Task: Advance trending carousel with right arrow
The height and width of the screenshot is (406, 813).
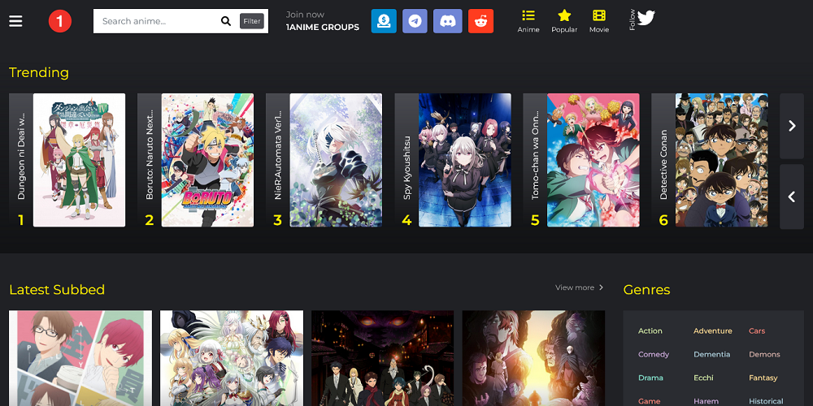Action: (792, 126)
